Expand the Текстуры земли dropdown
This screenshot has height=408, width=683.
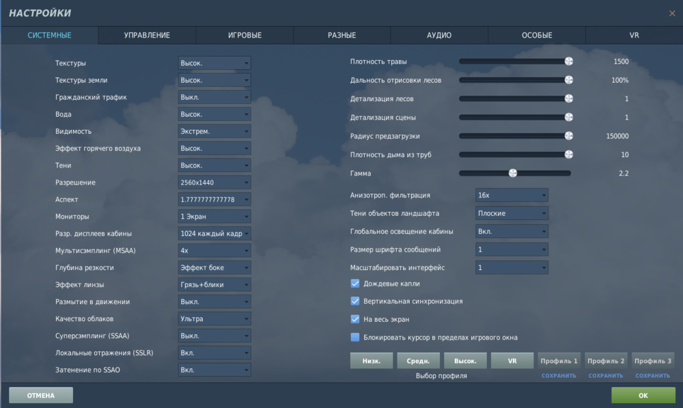tap(214, 80)
